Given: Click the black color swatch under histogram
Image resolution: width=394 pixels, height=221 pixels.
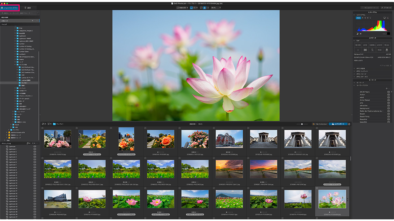Looking at the screenshot, I should coord(389,33).
